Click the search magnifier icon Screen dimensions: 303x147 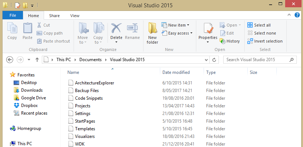click(x=292, y=60)
